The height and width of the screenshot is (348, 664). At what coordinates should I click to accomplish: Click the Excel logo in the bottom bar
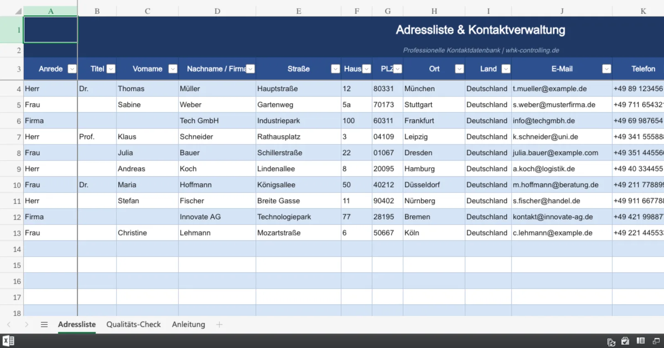click(x=8, y=341)
